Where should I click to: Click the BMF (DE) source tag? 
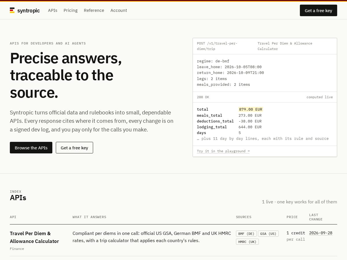point(246,233)
